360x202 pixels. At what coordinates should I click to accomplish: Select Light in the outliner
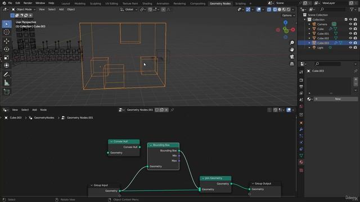click(320, 48)
